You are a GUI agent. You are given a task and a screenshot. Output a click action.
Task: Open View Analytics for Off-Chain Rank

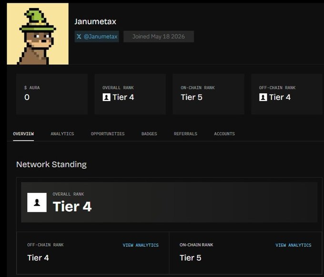[x=141, y=245]
